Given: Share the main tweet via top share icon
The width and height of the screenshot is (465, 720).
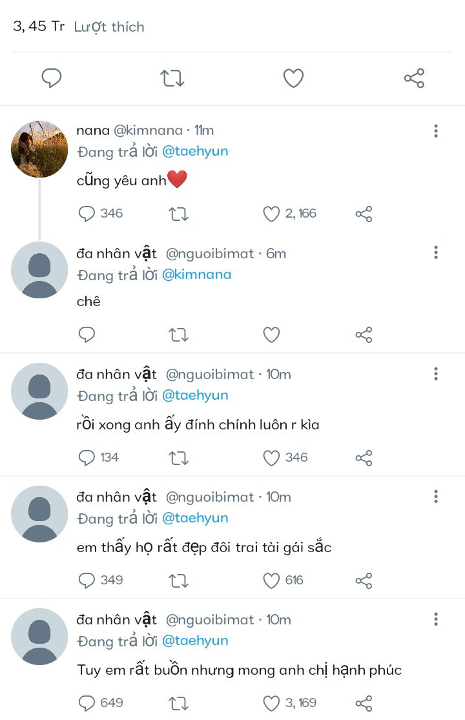Looking at the screenshot, I should [414, 79].
